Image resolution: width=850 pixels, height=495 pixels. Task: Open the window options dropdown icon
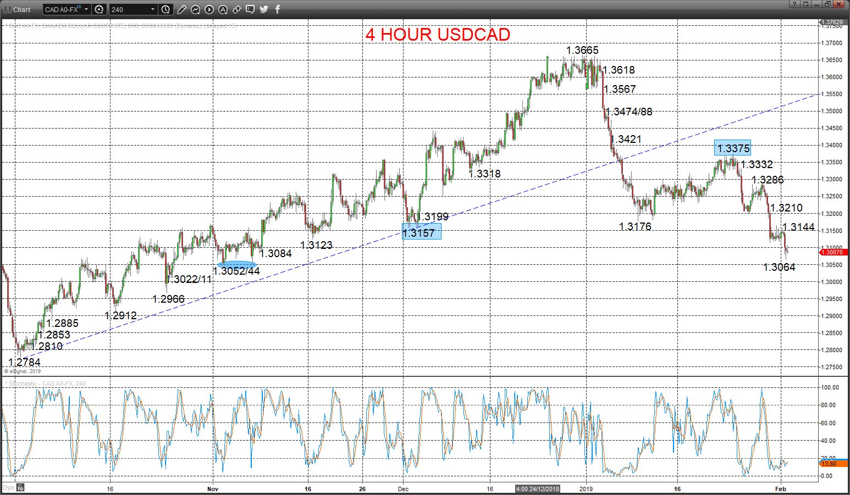point(806,4)
